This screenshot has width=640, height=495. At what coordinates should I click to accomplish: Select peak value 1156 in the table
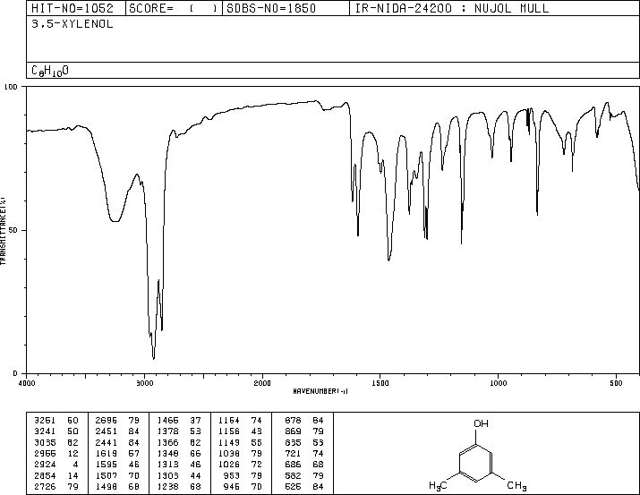pos(229,431)
